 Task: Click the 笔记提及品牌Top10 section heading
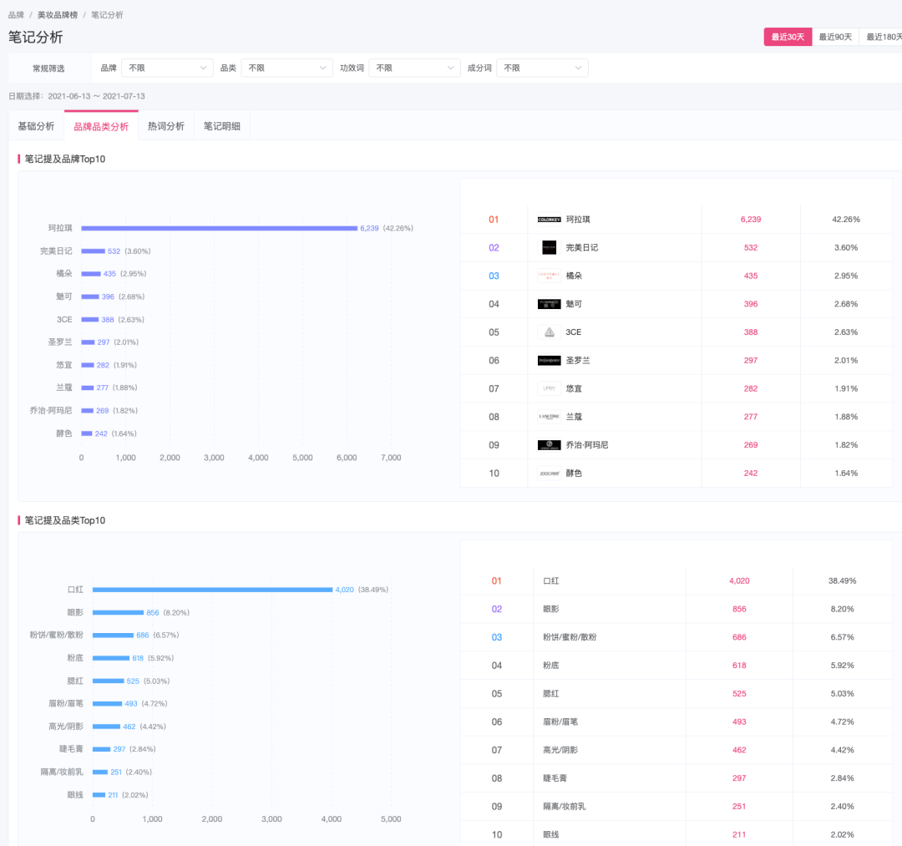[x=65, y=160]
